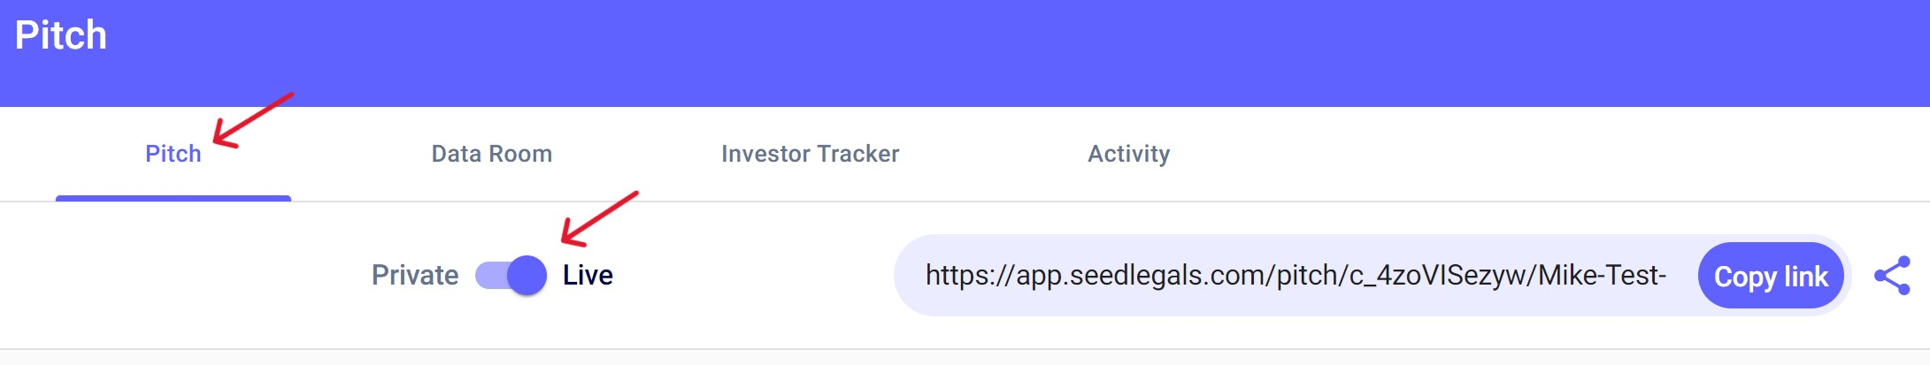Click the Private label next to switch
The image size is (1930, 365).
pyautogui.click(x=415, y=276)
